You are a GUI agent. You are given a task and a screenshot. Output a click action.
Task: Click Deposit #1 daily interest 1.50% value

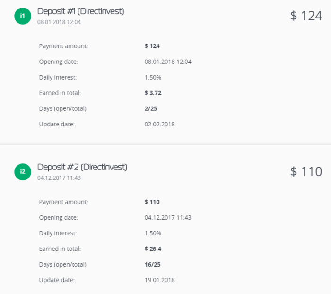click(153, 77)
